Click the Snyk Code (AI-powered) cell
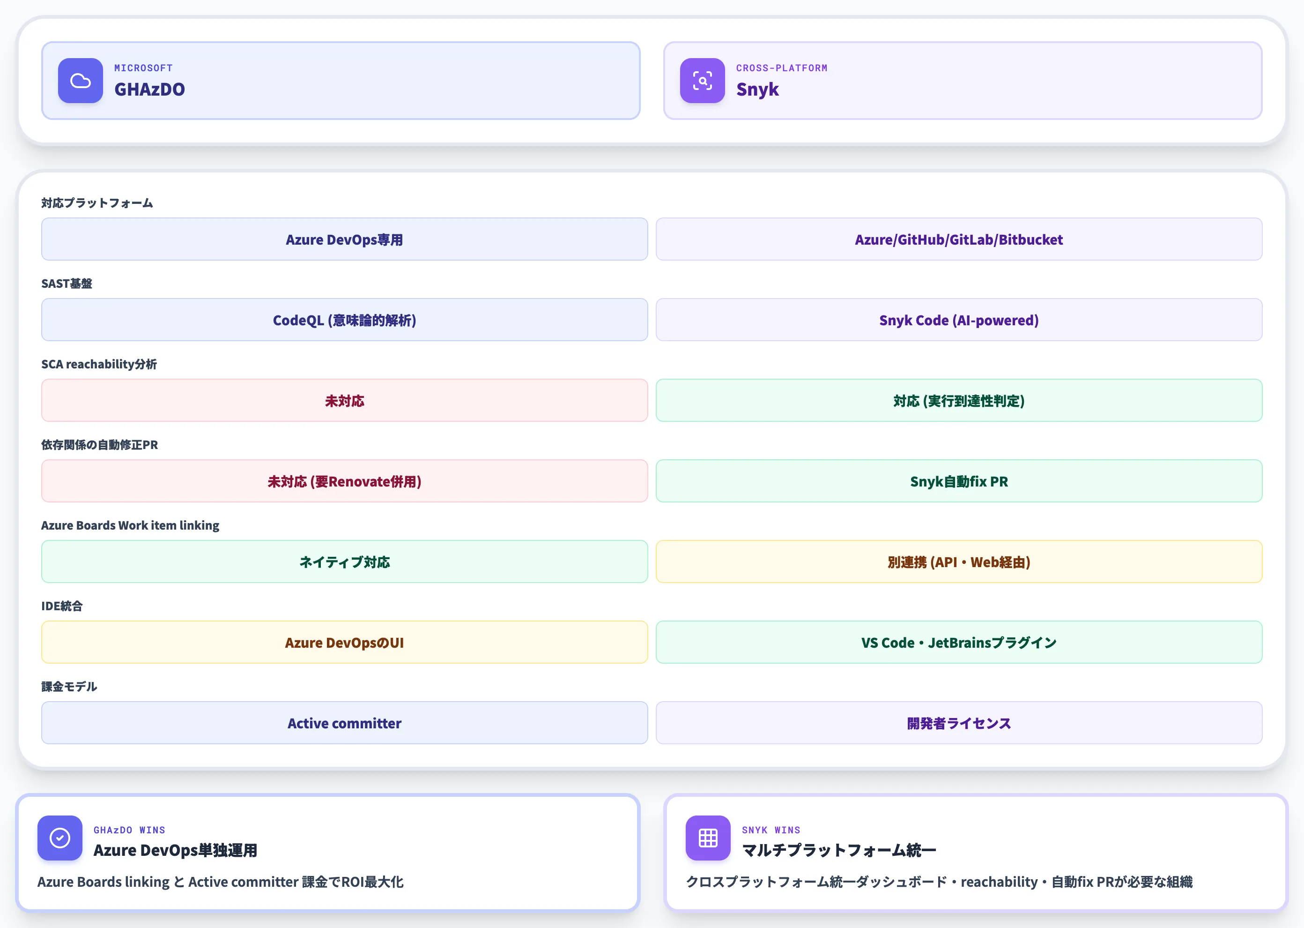Viewport: 1304px width, 928px height. click(959, 320)
